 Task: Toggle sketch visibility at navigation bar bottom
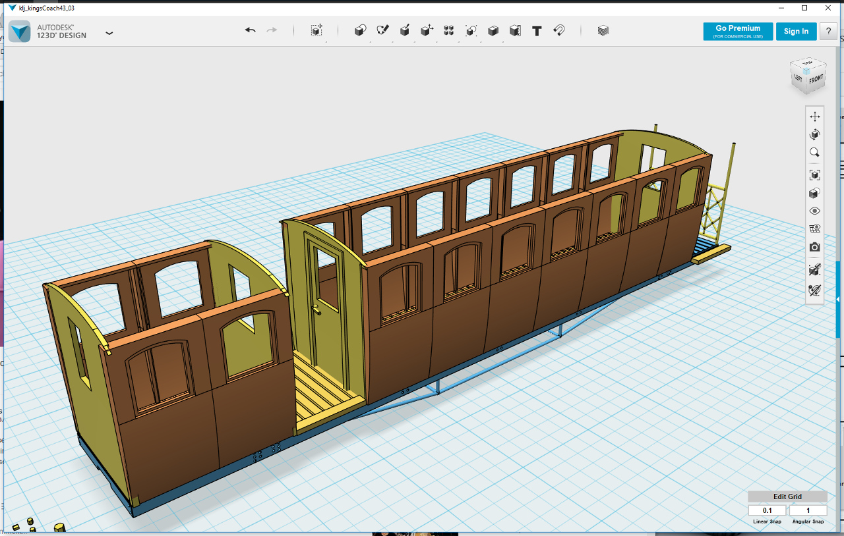point(815,290)
